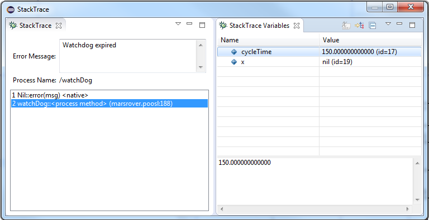429x220 pixels.
Task: Click the /watchDog process name text
Action: [x=75, y=80]
